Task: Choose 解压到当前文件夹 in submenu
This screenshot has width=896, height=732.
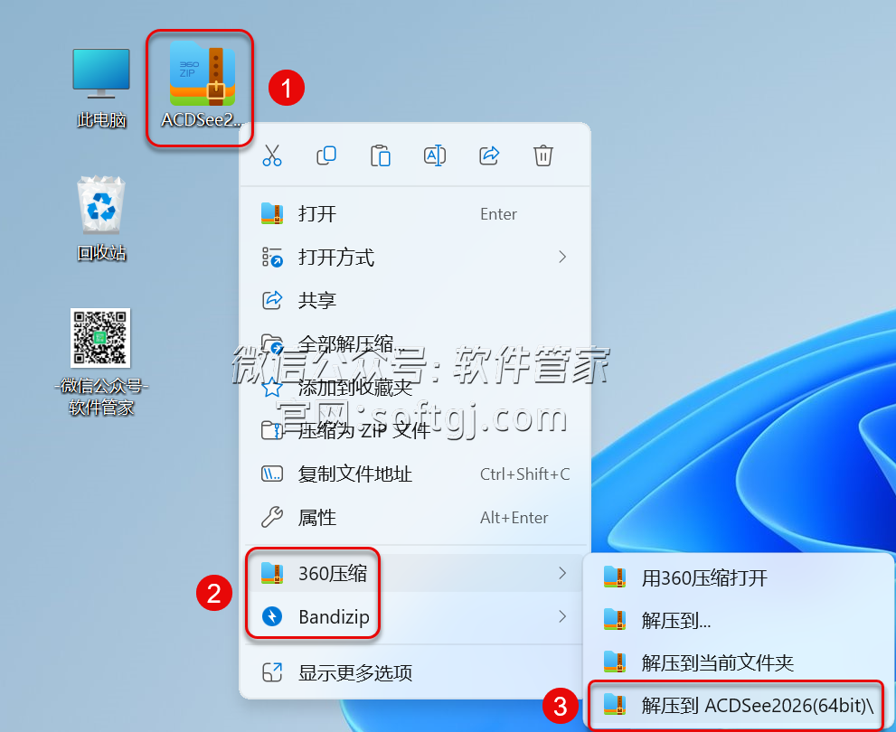Action: 740,662
